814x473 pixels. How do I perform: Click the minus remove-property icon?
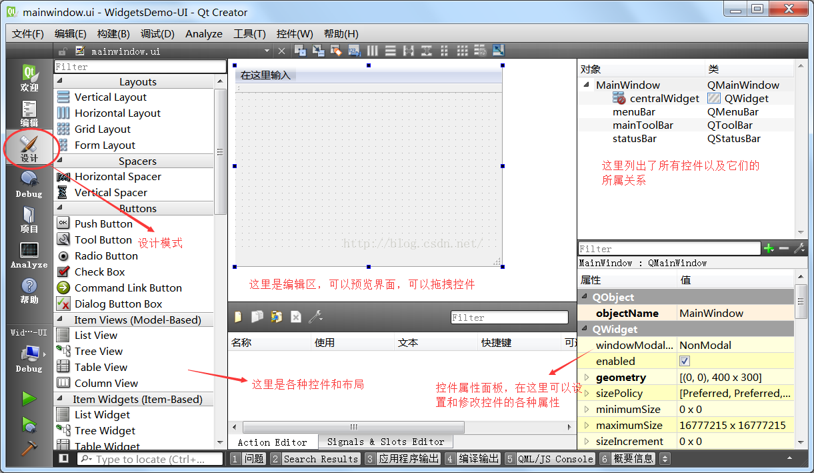(x=784, y=248)
